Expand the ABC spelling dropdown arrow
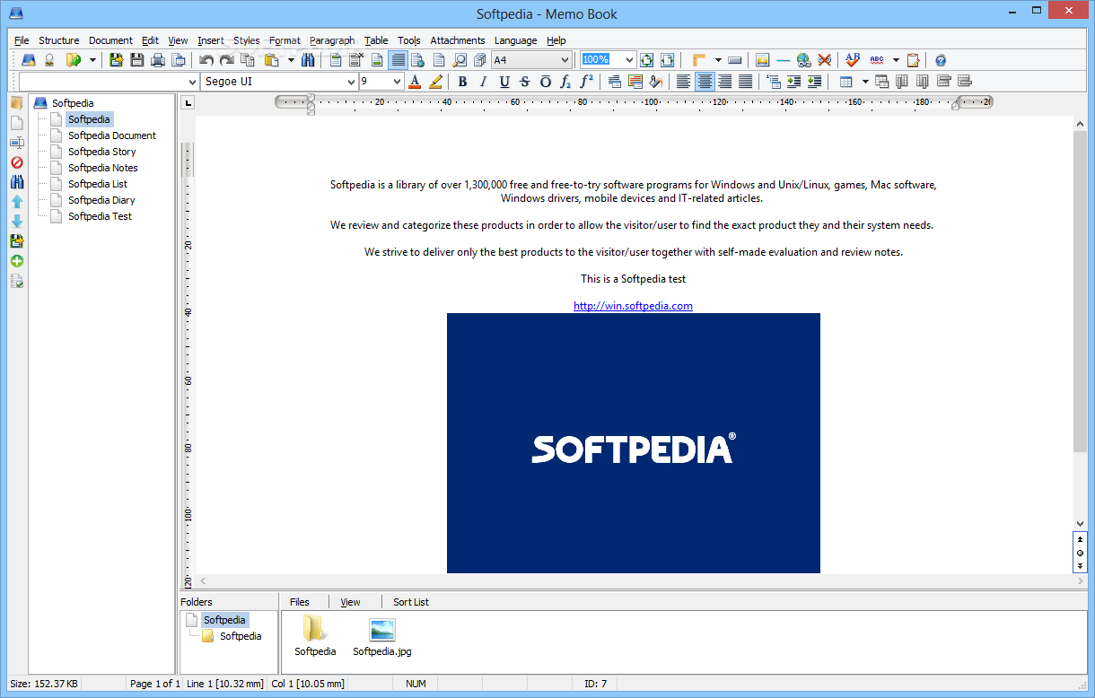The width and height of the screenshot is (1095, 698). pyautogui.click(x=896, y=60)
